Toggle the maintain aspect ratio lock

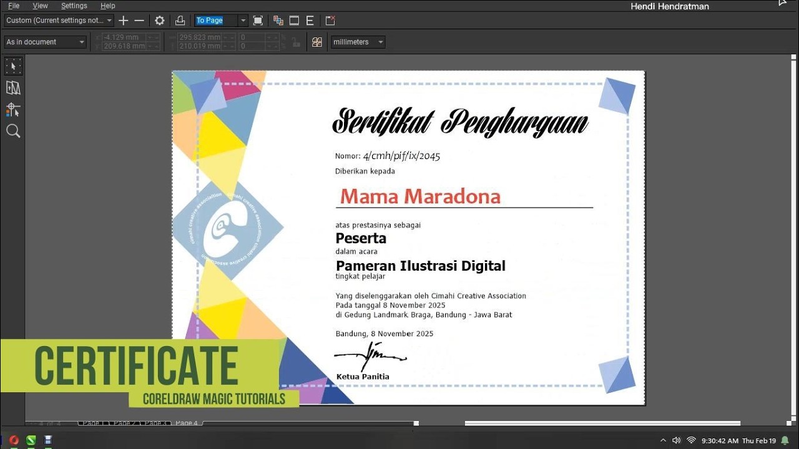[x=297, y=42]
